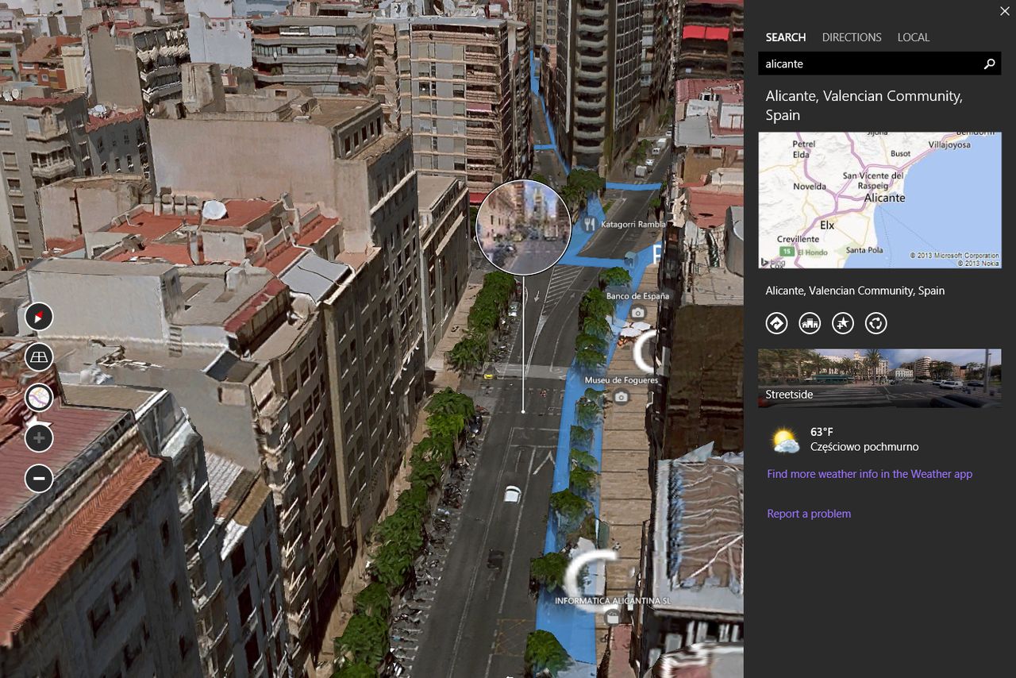Click the smaller Alicante address line above action icons

pyautogui.click(x=855, y=291)
